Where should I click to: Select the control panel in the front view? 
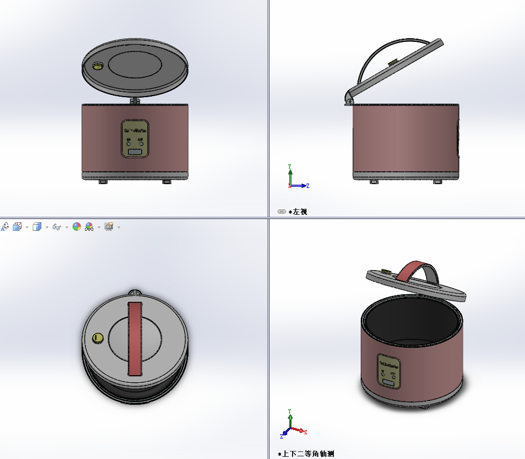(x=135, y=139)
